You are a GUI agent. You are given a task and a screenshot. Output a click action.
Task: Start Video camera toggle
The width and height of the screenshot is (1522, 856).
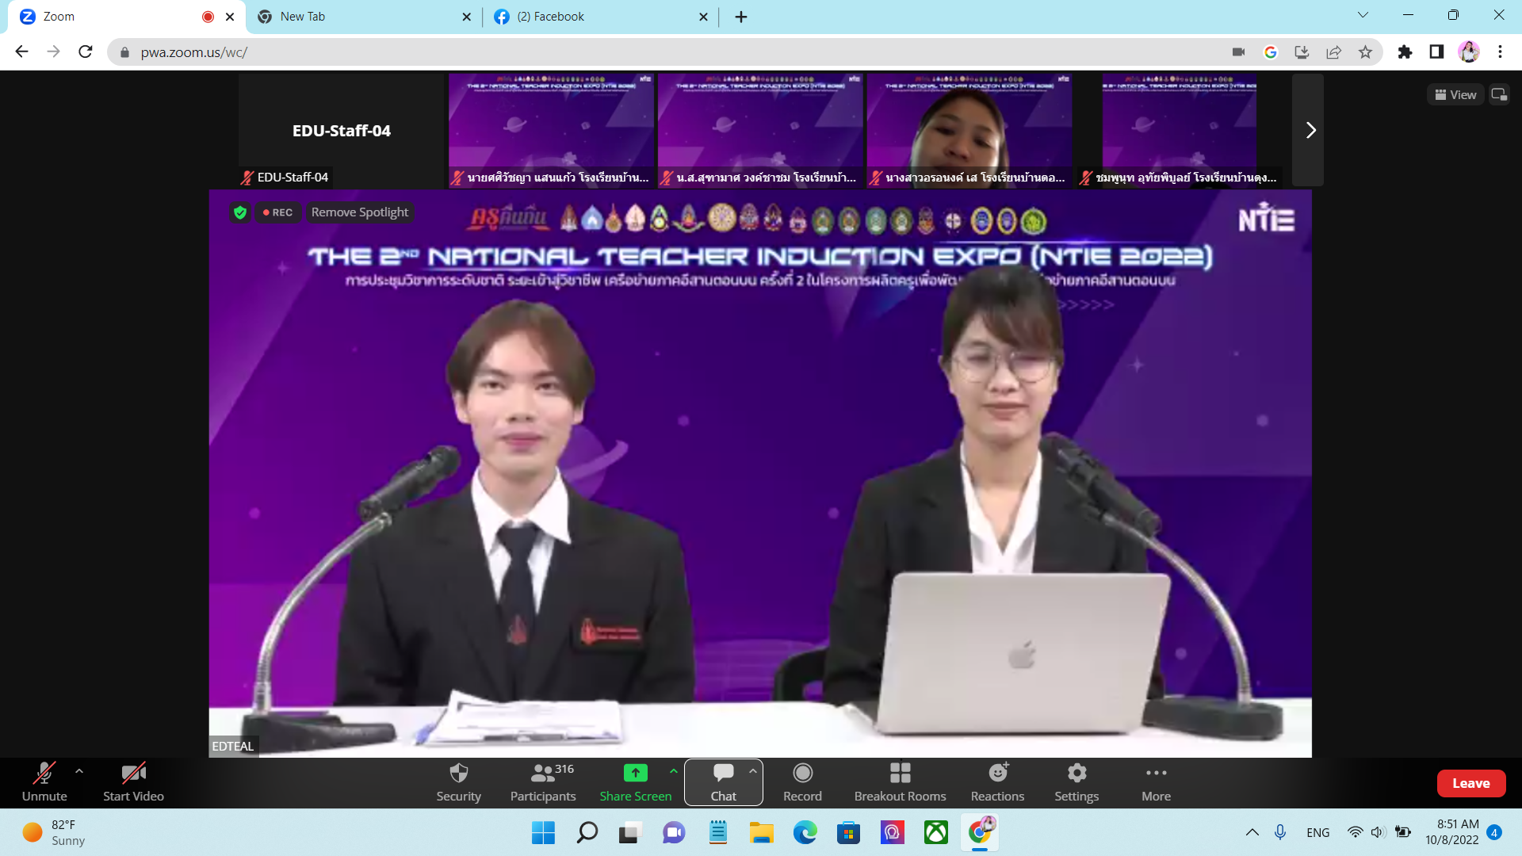click(x=133, y=774)
